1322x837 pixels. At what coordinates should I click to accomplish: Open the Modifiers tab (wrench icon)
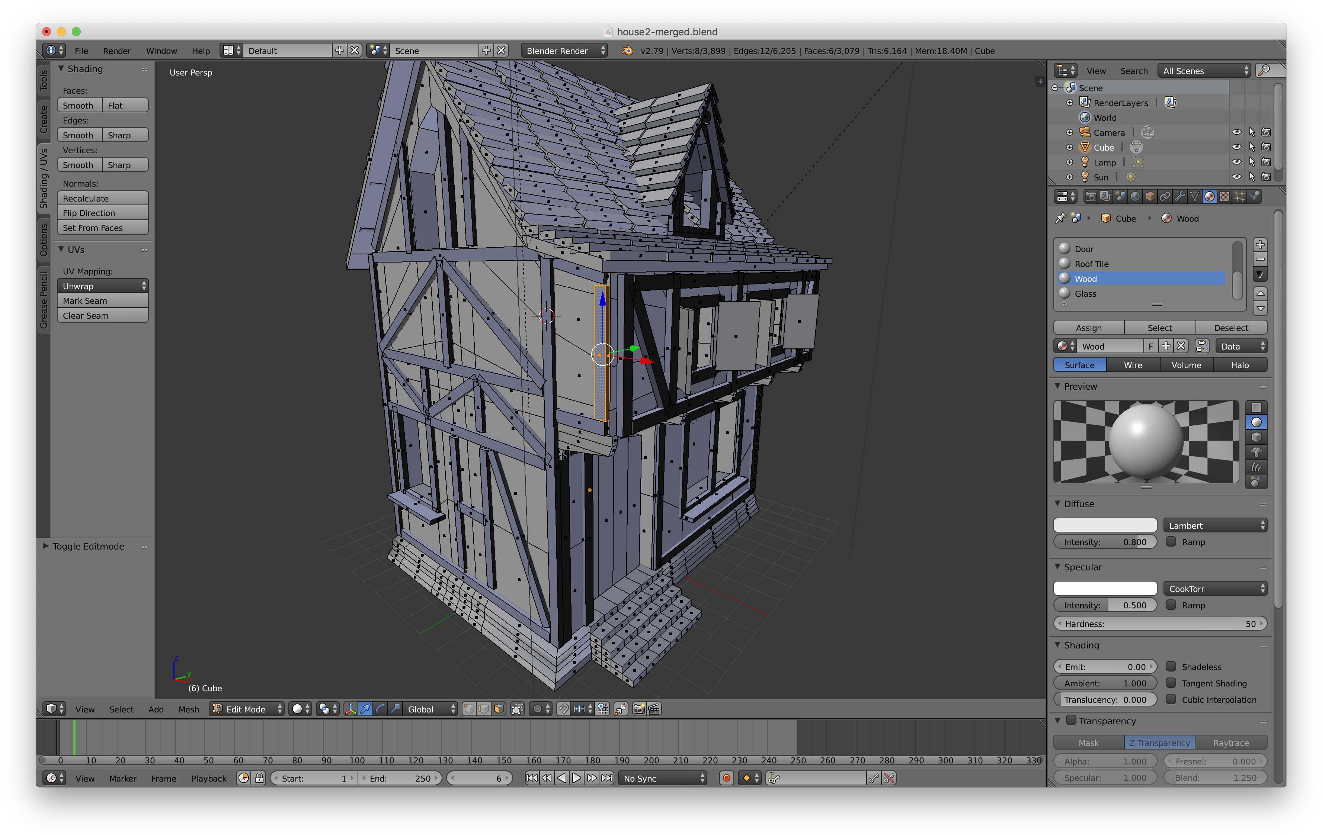(1180, 196)
